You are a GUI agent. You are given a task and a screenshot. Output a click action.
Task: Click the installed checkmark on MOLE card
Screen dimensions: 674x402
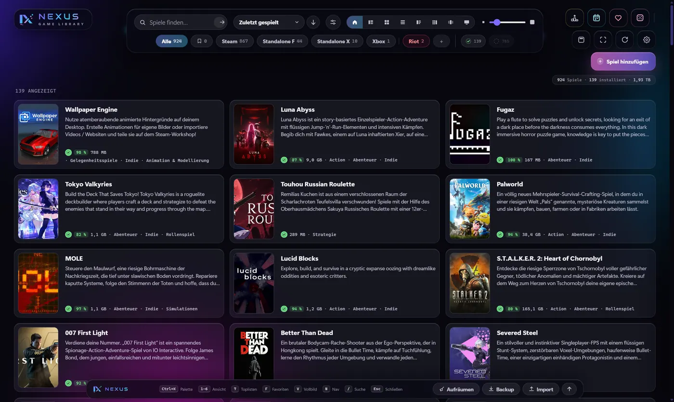point(68,309)
